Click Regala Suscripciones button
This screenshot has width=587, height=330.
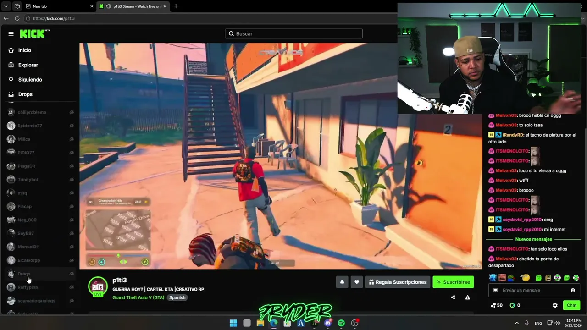tap(397, 282)
